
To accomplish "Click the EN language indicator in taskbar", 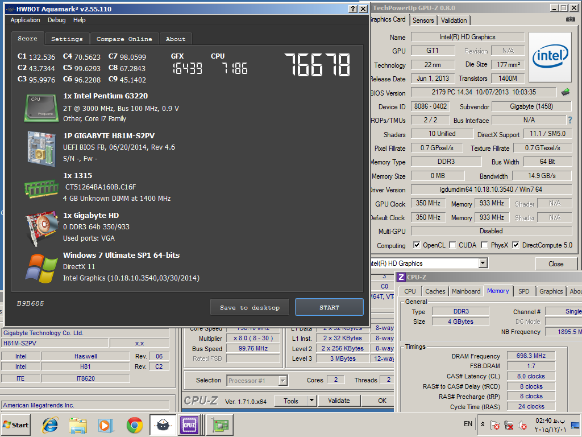I will pos(468,424).
